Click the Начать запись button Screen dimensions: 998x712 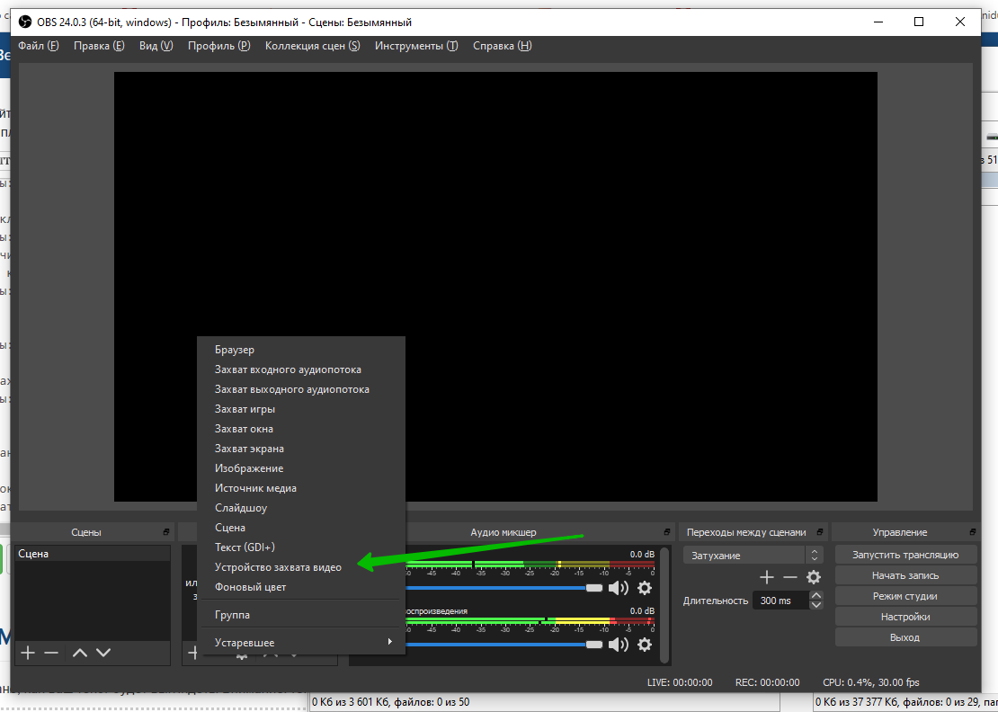905,575
